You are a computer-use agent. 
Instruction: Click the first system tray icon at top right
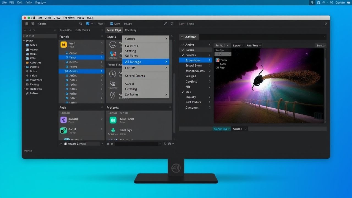(312, 2)
